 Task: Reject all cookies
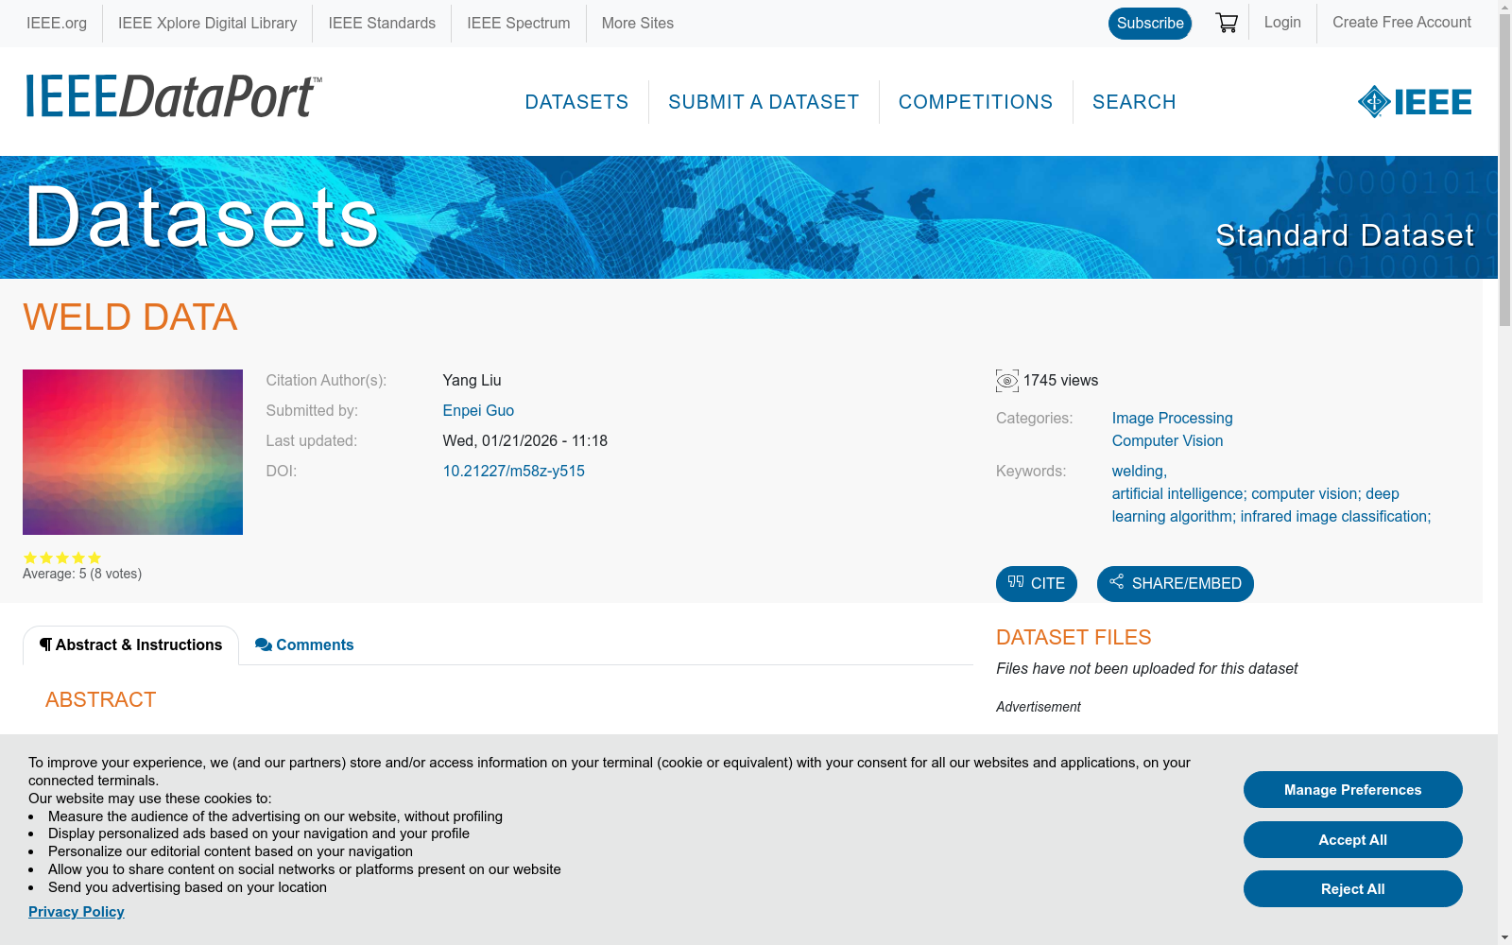tap(1352, 889)
